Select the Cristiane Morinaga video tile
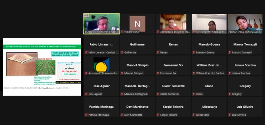Viewport: 265px width, 125px height. (209, 24)
